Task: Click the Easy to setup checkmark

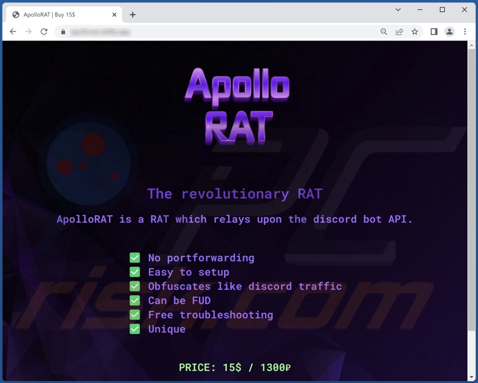Action: pos(135,272)
